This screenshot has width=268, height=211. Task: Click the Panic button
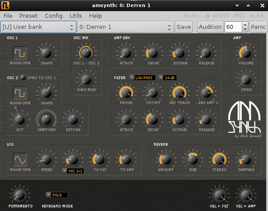click(x=258, y=27)
